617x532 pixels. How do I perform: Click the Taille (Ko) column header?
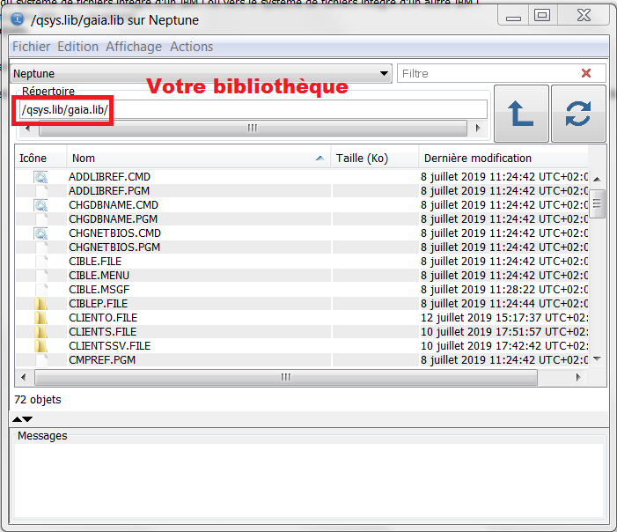pyautogui.click(x=373, y=159)
